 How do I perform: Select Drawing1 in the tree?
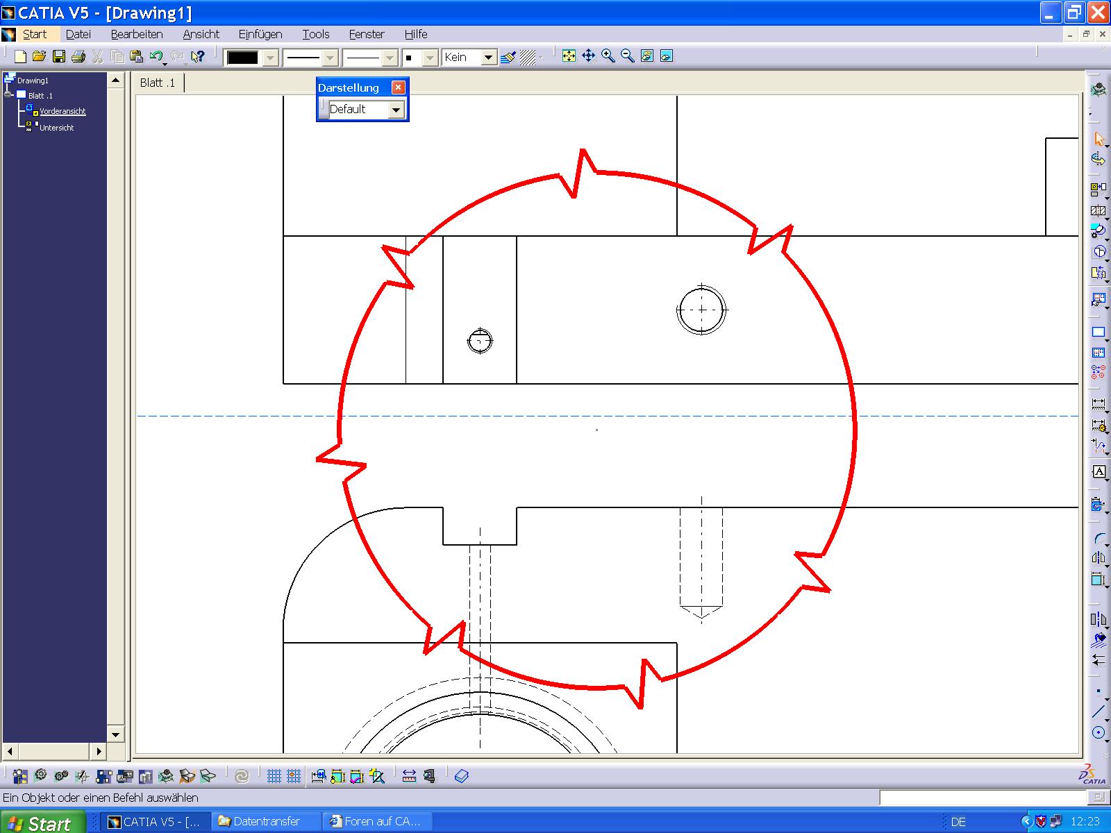[x=33, y=81]
